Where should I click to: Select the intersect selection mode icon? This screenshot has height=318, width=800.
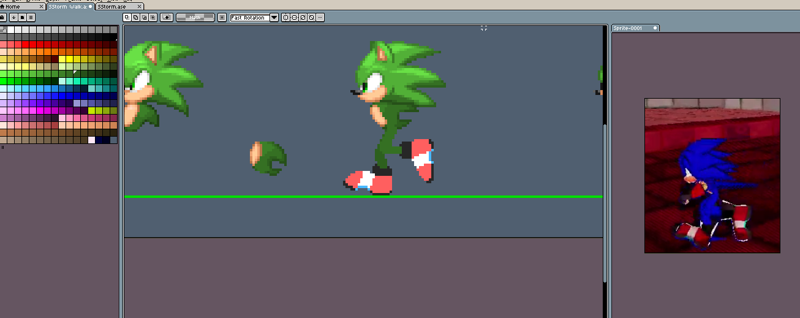coord(153,17)
